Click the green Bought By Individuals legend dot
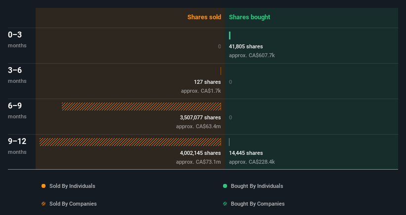The width and height of the screenshot is (406, 215). coord(225,186)
